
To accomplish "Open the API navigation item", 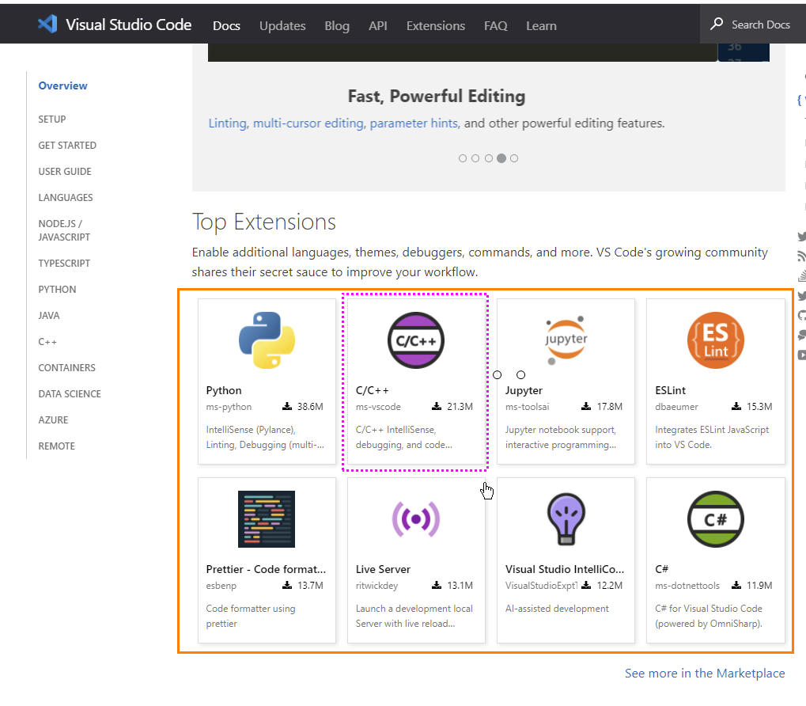I will tap(377, 25).
